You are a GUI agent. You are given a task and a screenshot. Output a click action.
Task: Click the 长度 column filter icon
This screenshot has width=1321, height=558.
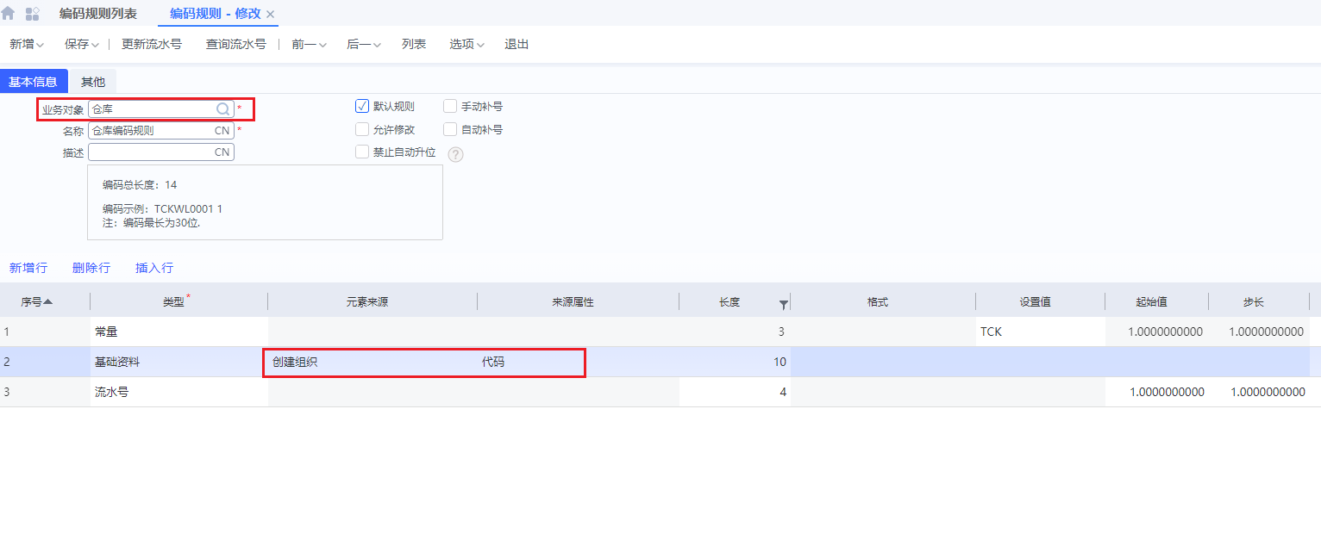click(783, 304)
